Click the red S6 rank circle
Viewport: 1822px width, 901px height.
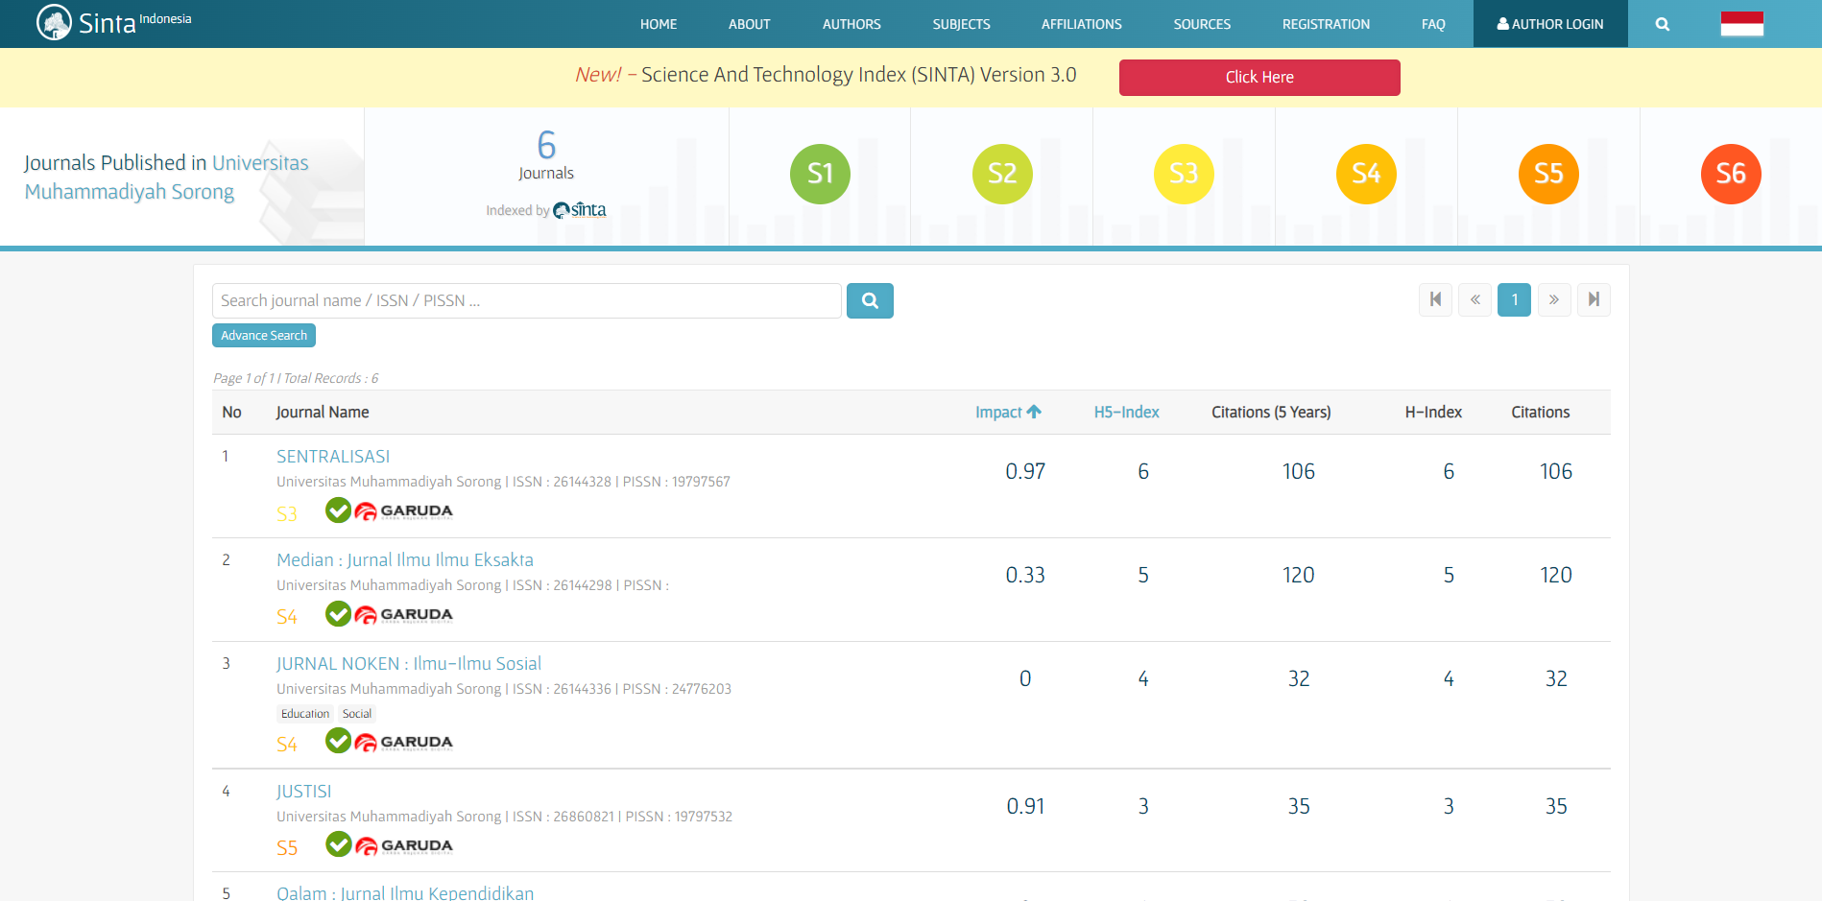pos(1730,174)
